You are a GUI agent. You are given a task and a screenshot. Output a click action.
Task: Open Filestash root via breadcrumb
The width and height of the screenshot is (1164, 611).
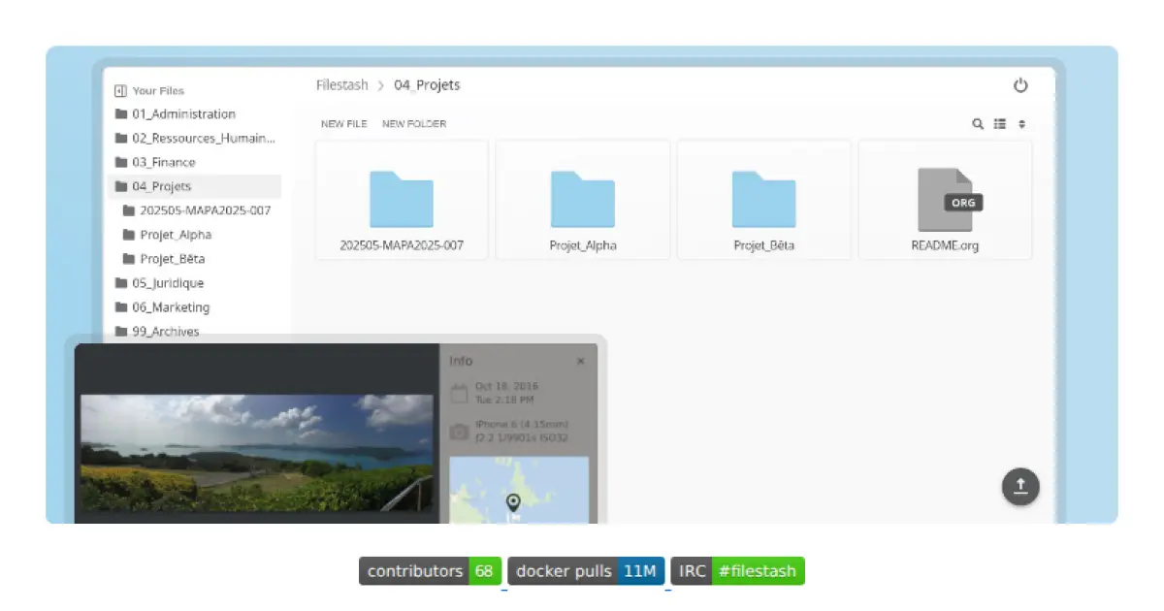(341, 85)
